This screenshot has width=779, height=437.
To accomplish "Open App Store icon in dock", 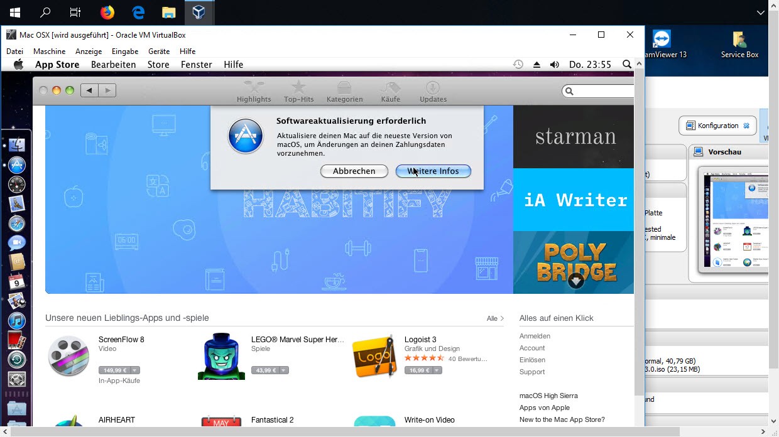I will tap(16, 165).
